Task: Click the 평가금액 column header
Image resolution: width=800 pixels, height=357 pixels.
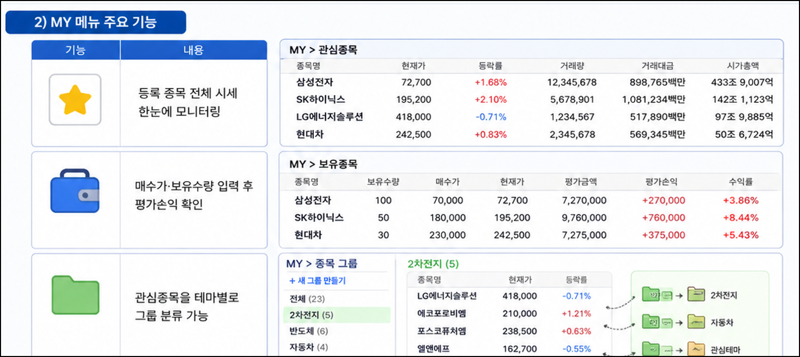Action: pos(581,181)
